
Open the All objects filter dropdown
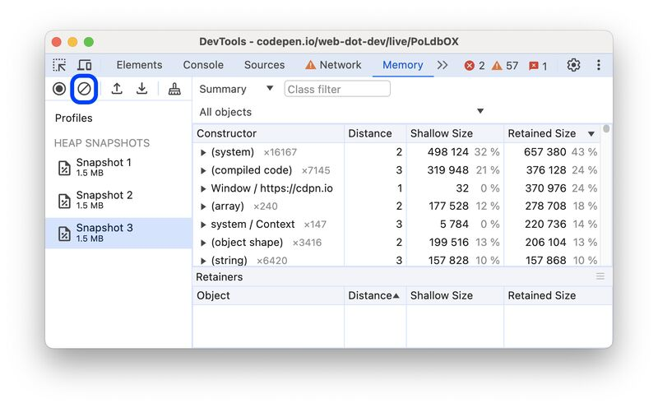click(x=341, y=112)
